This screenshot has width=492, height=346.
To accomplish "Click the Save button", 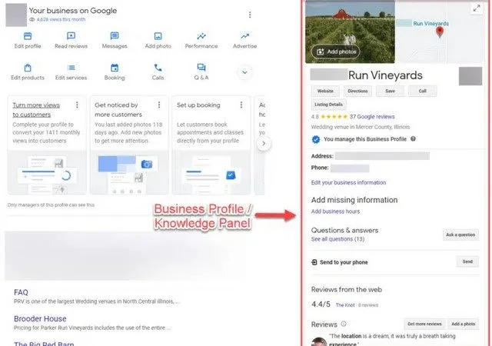I will [x=390, y=91].
